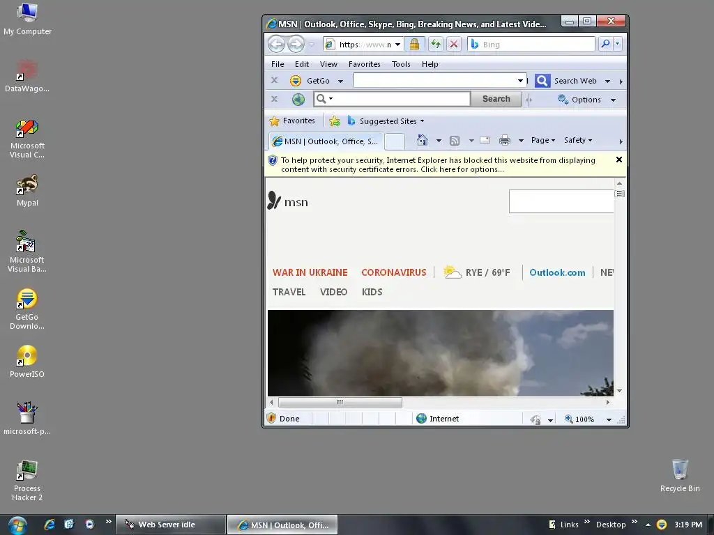Open the Favorites menu
This screenshot has height=535, width=714.
point(364,64)
